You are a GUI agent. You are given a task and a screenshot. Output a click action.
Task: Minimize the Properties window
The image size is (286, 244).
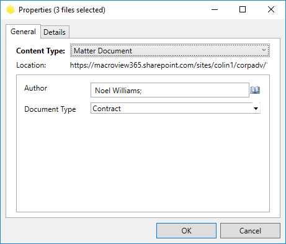pyautogui.click(x=215, y=9)
